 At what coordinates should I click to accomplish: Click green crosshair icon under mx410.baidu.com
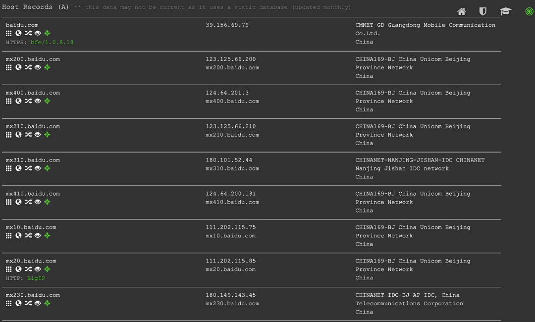[47, 202]
